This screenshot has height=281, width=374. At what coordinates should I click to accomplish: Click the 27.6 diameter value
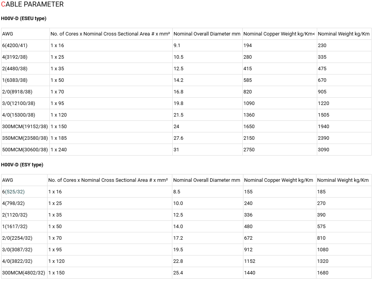point(178,138)
